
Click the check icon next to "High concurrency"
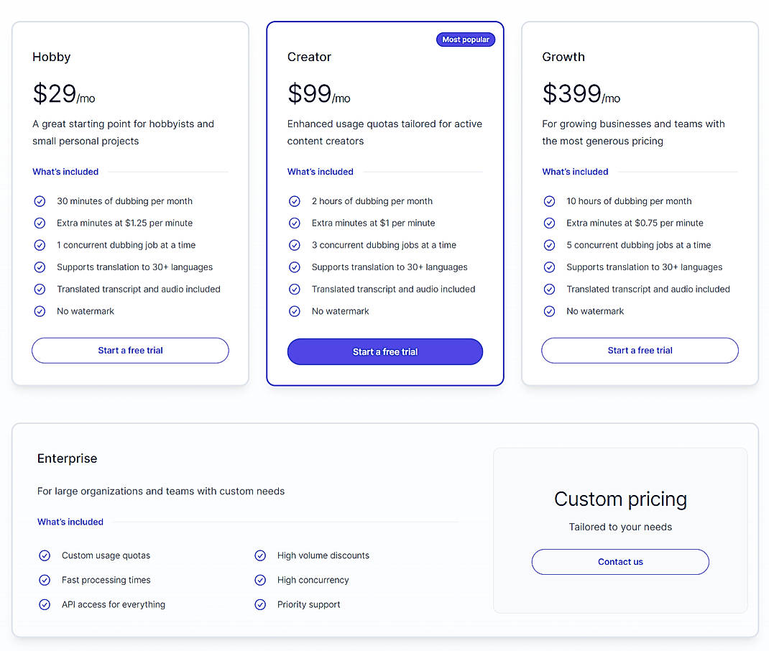tap(260, 580)
